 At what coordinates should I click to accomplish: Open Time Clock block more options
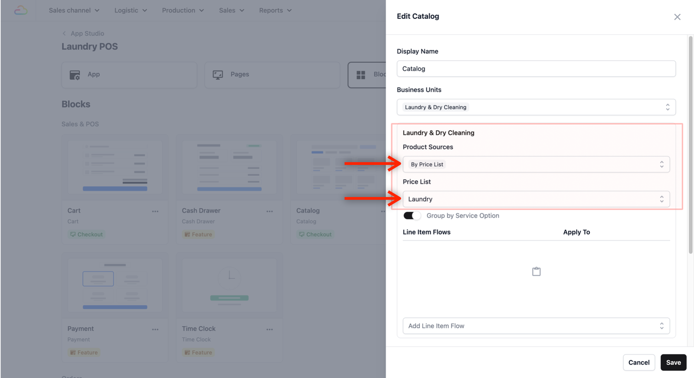point(270,330)
